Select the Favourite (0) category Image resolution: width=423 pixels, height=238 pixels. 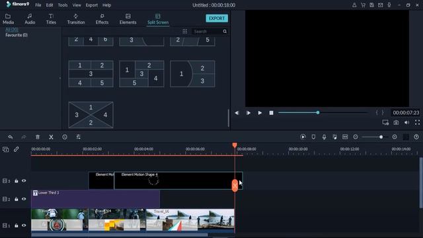pos(17,35)
